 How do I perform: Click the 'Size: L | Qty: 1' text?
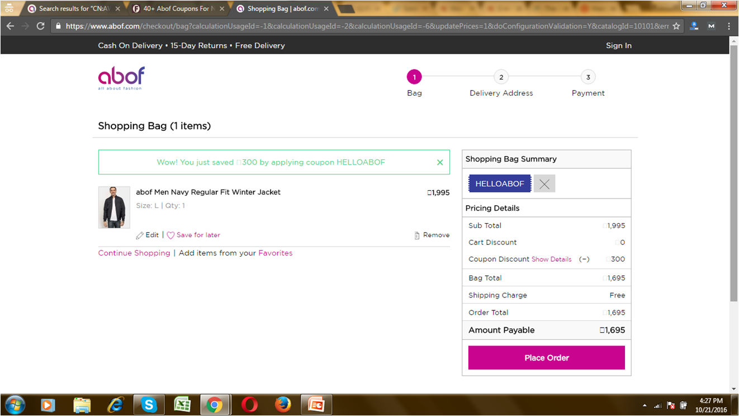(160, 206)
